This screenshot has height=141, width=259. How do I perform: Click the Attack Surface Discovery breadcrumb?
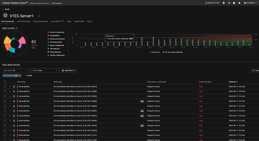(39, 3)
